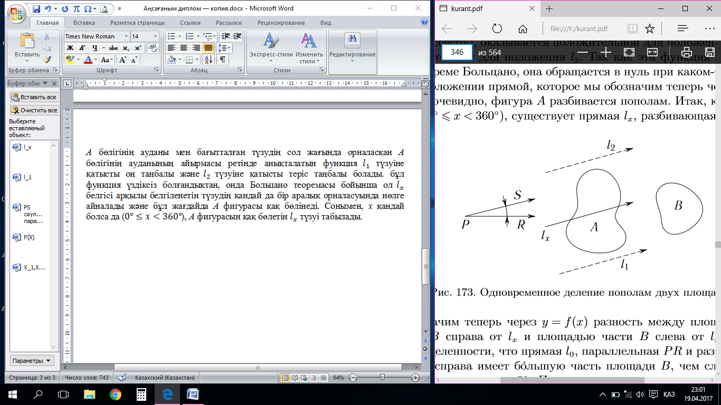This screenshot has height=405, width=721.
Task: Increase paragraph indent
Action: click(238, 36)
